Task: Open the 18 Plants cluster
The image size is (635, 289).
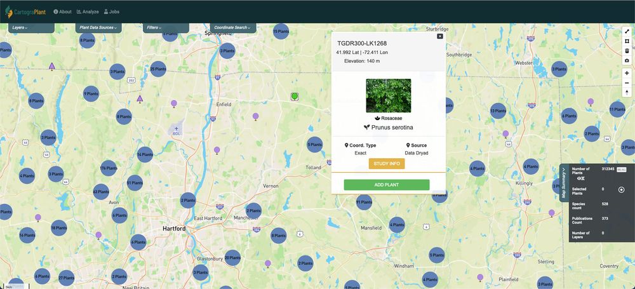Action: (58, 228)
